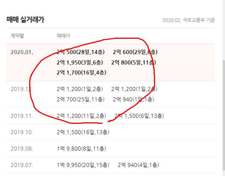Click price 2억 1,950(3일,6층)
The image size is (225, 176).
80,63
